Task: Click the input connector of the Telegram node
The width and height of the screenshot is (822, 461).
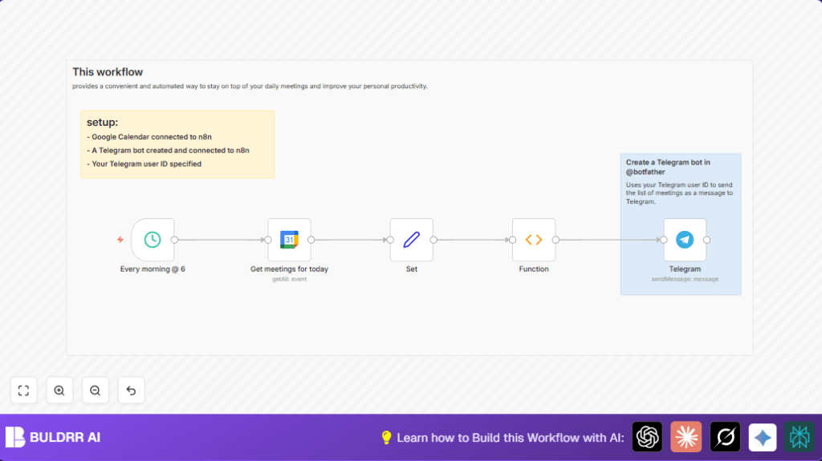Action: [664, 240]
